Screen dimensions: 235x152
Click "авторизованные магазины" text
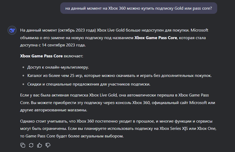(61, 110)
